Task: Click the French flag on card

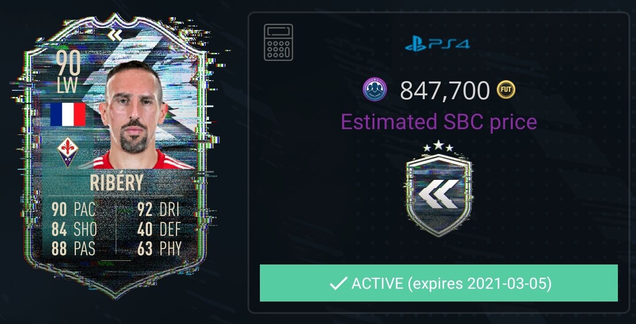Action: [x=68, y=115]
